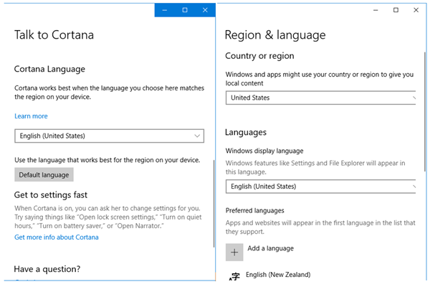
Task: Maximize the Talk to Cortana window
Action: click(185, 10)
